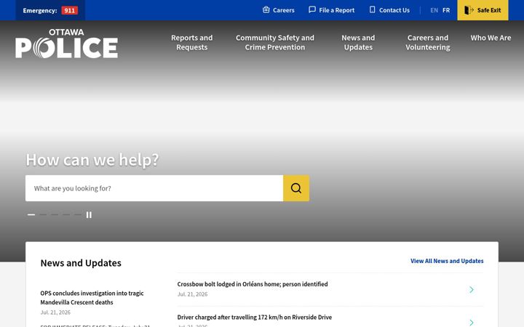524x327 pixels.
Task: Click the yellow search magnifier button
Action: [296, 188]
